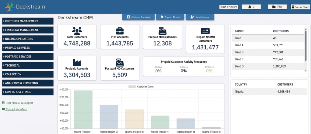
Task: Click the 30days activity percentage
Action: pos(158,71)
